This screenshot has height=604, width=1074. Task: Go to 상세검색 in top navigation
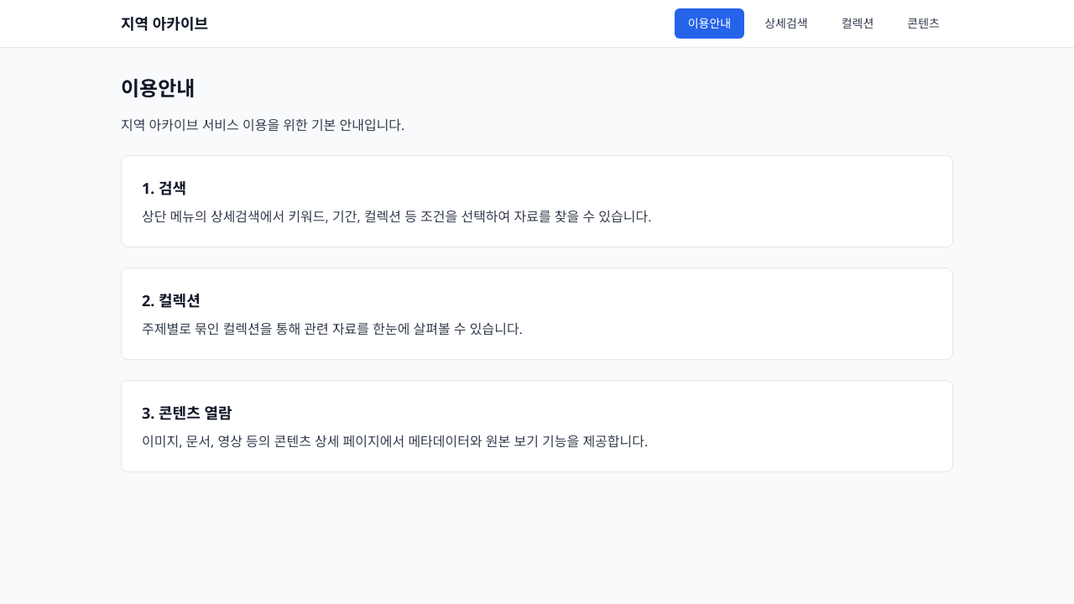tap(785, 23)
